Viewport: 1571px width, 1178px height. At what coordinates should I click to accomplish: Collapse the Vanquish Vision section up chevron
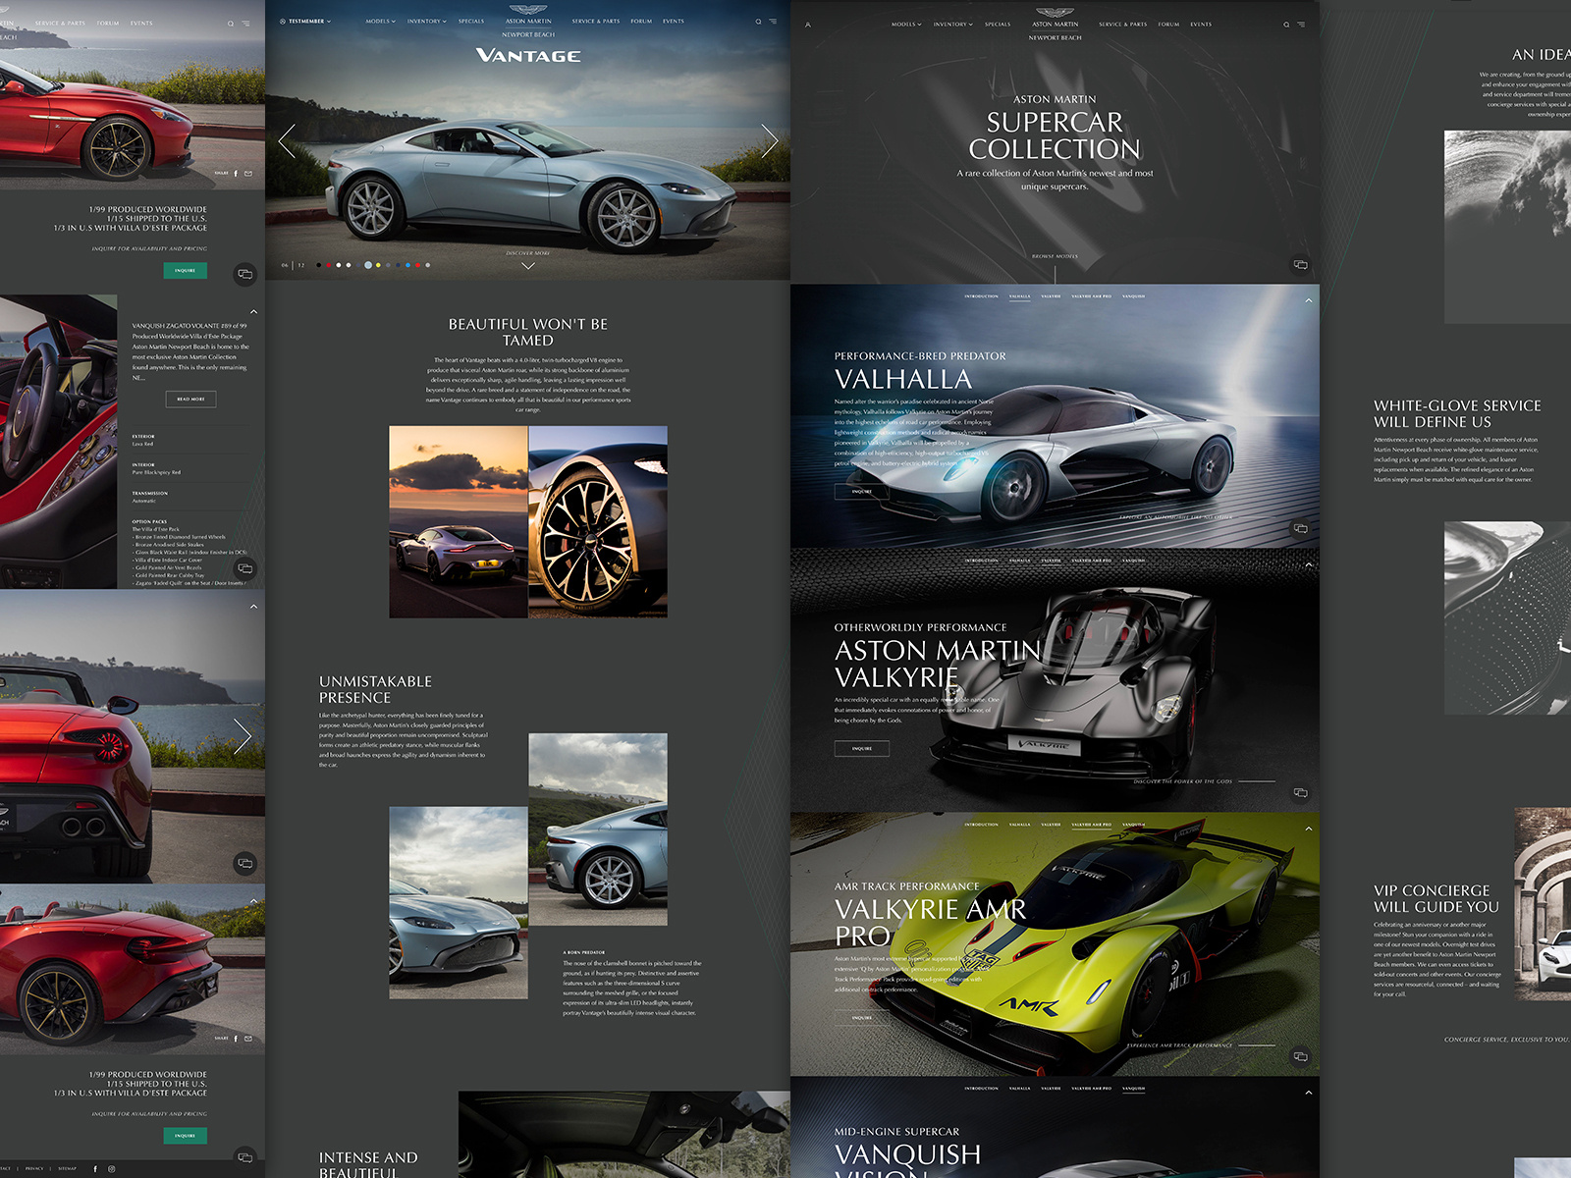tap(1309, 1093)
